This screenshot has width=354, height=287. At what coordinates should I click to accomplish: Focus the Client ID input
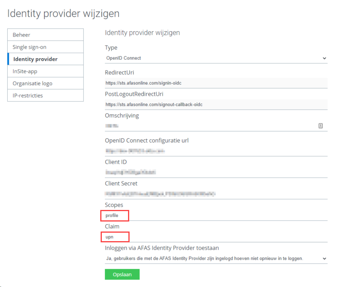click(x=216, y=172)
